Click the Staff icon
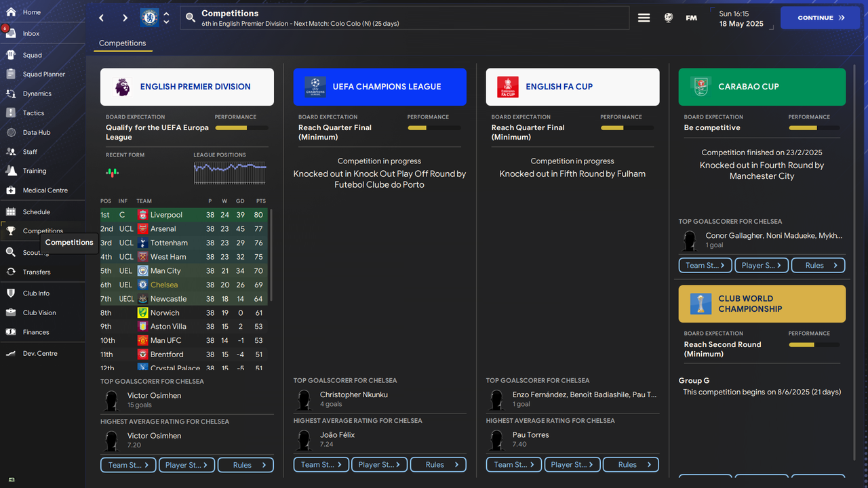This screenshot has height=488, width=868. pos(11,152)
